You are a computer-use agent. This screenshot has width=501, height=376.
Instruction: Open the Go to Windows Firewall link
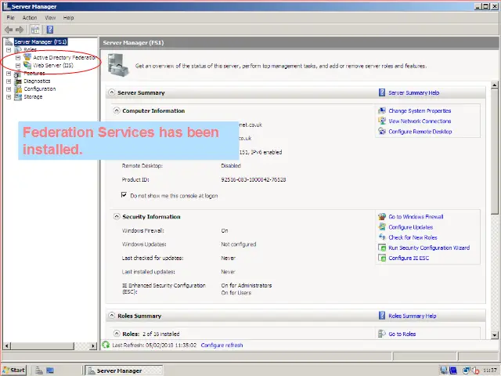point(416,216)
